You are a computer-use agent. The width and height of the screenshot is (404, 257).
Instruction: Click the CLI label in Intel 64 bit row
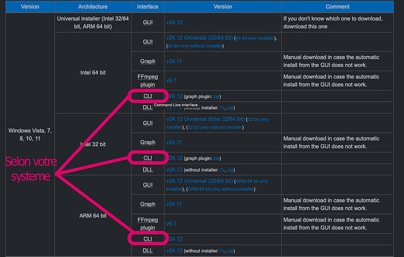coord(148,96)
